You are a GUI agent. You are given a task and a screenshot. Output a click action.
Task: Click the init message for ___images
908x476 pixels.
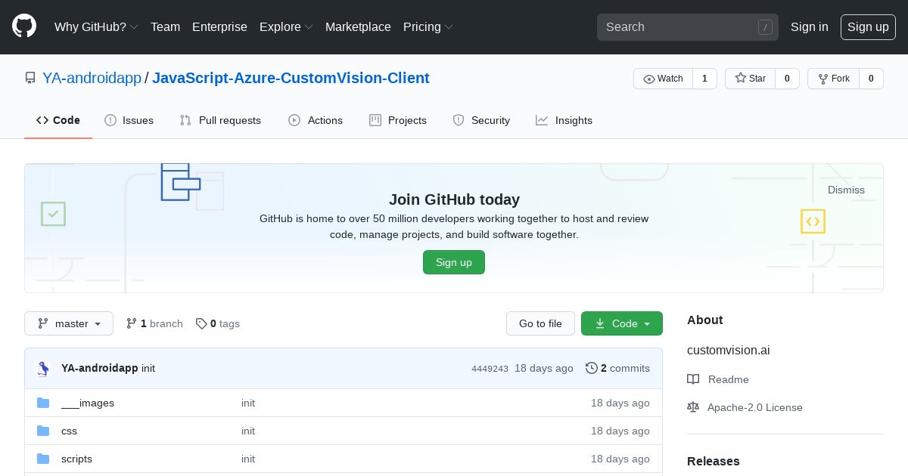click(248, 403)
